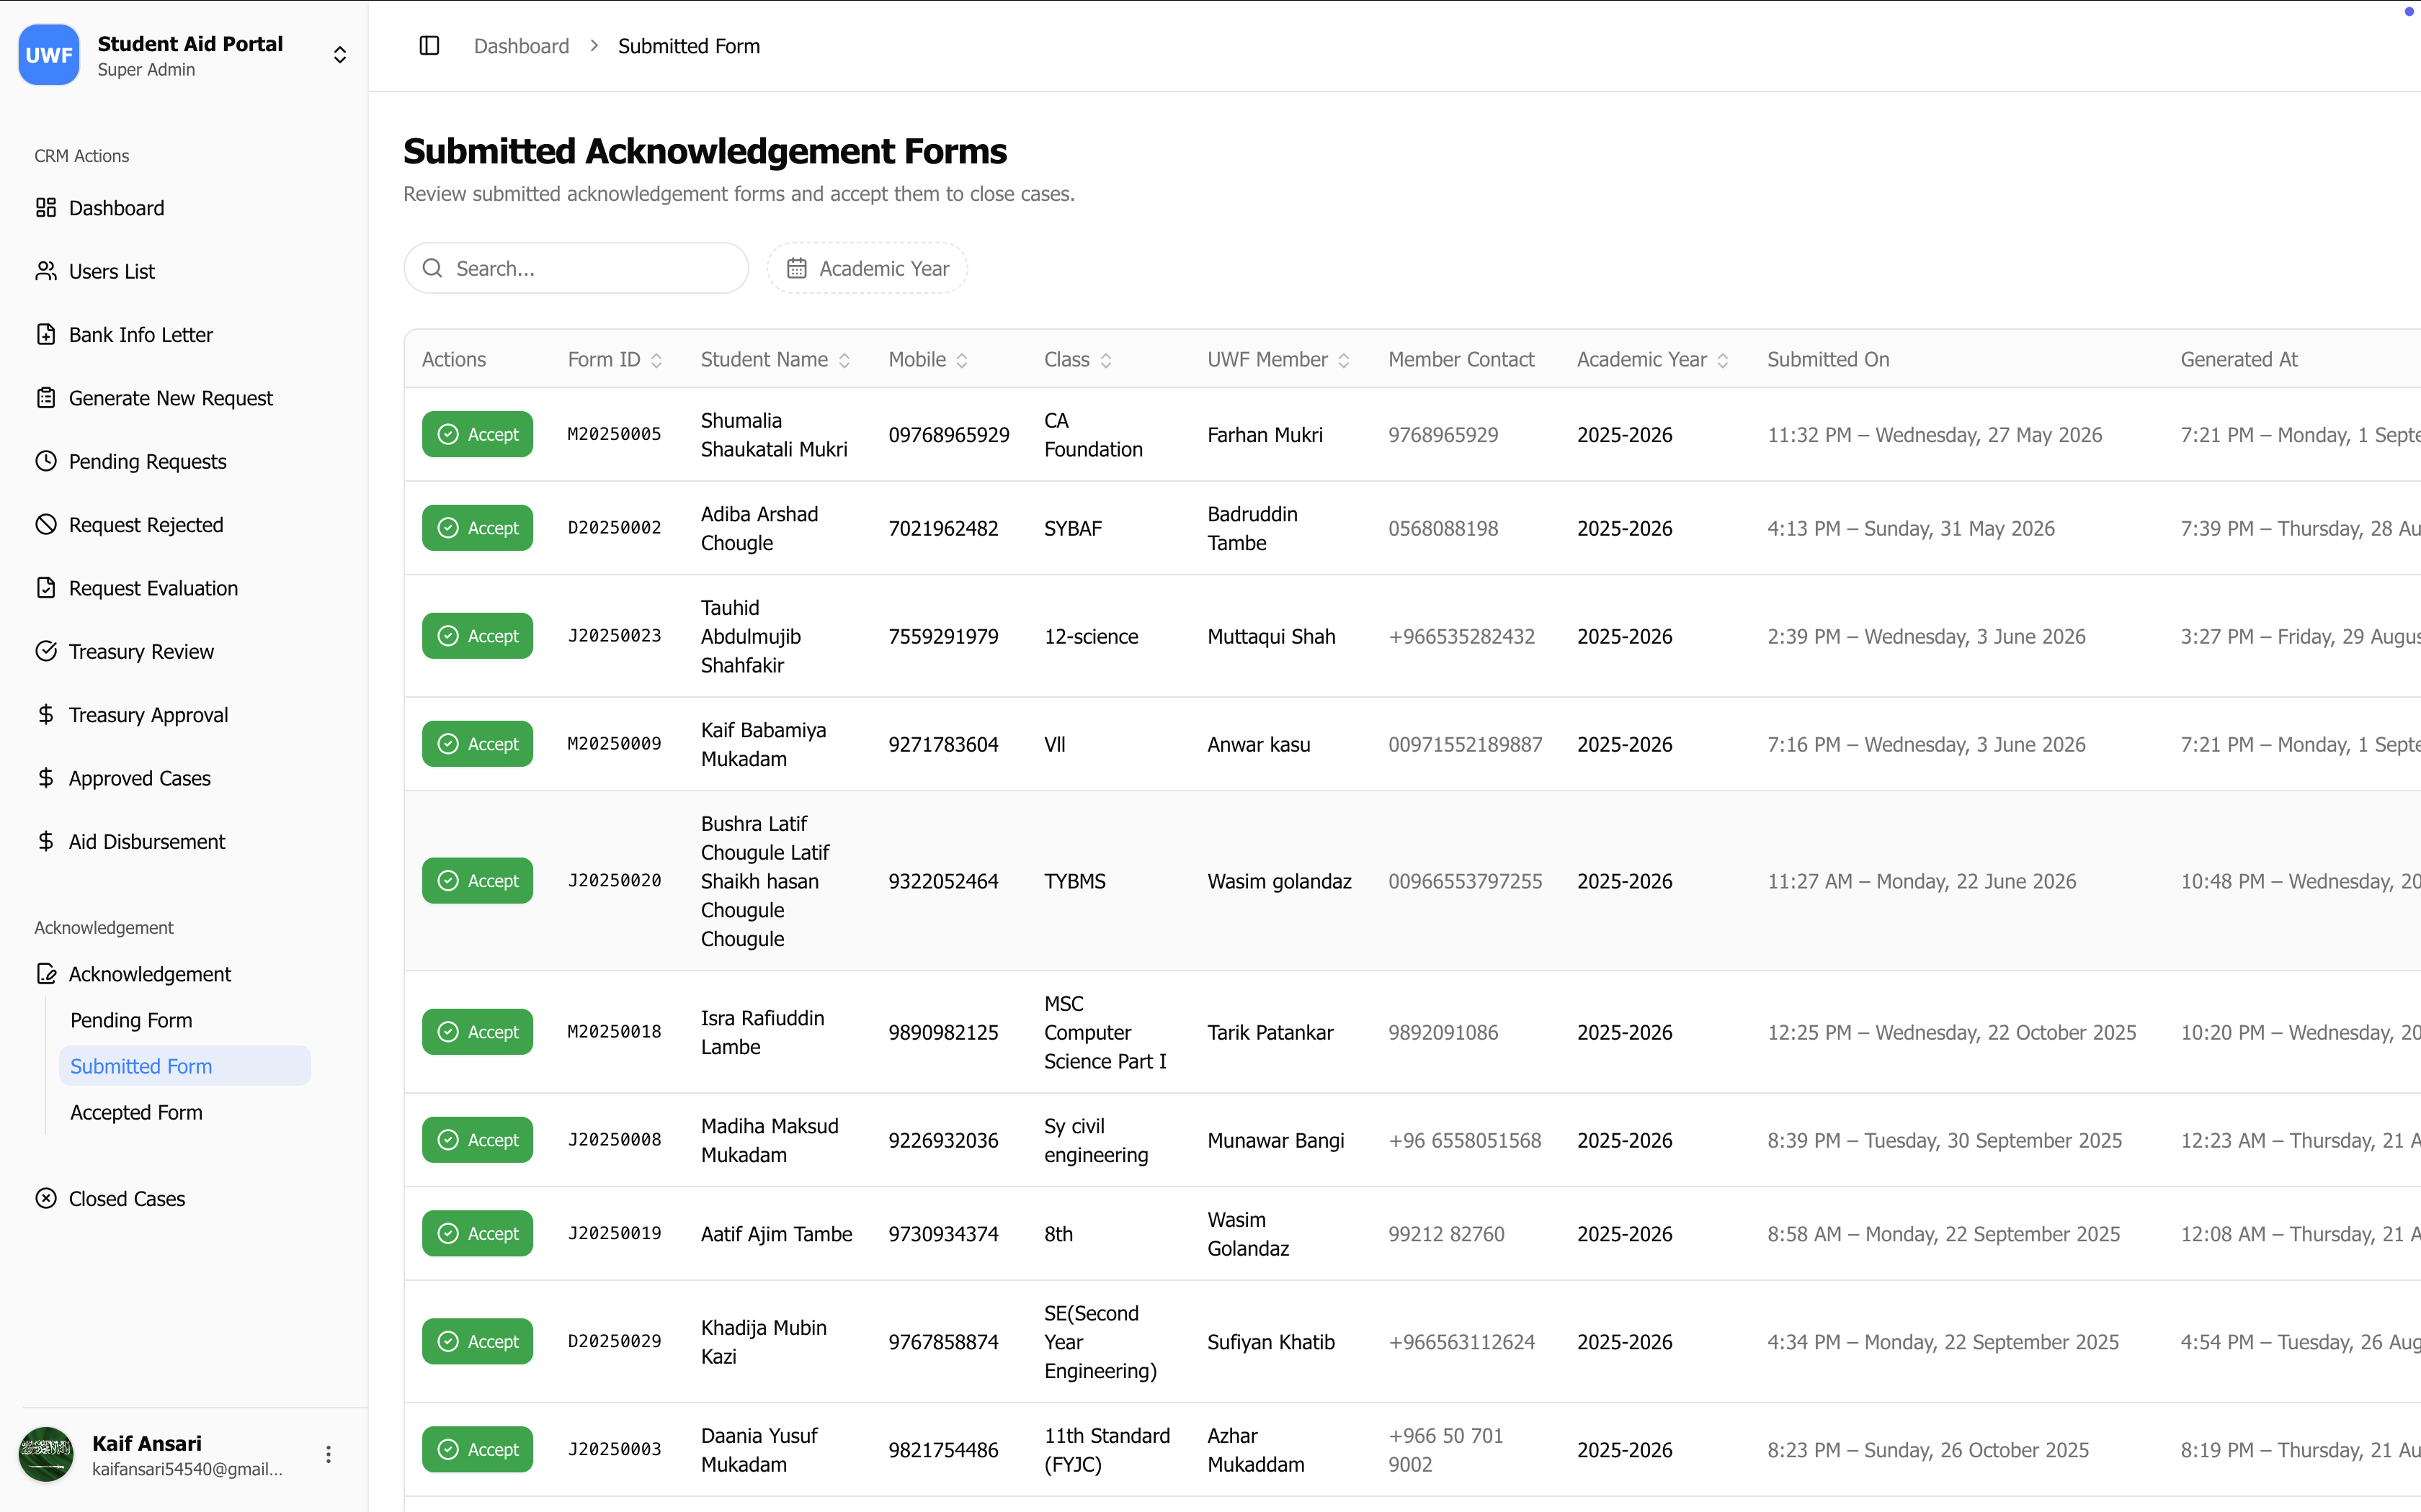Click the UWF logo badge

(x=49, y=55)
